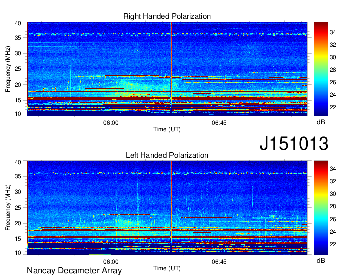Click the '28' value on bottom colorbar

point(333,206)
